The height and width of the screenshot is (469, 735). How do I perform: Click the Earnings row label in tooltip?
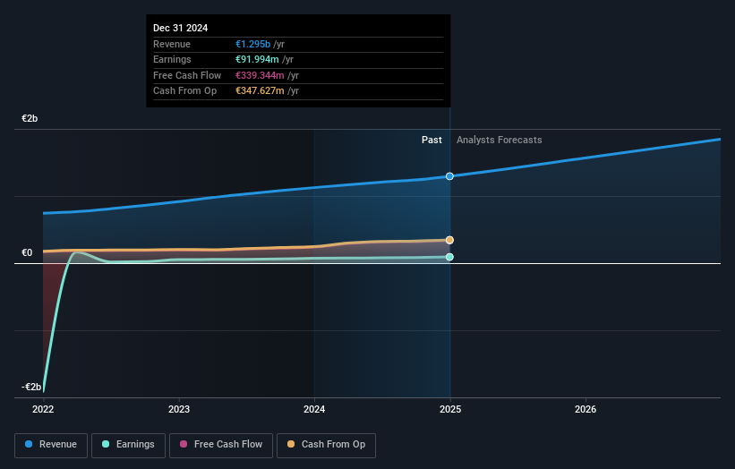tap(172, 59)
